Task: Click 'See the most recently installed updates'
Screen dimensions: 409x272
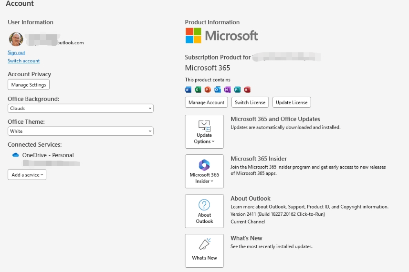Action: [271, 246]
